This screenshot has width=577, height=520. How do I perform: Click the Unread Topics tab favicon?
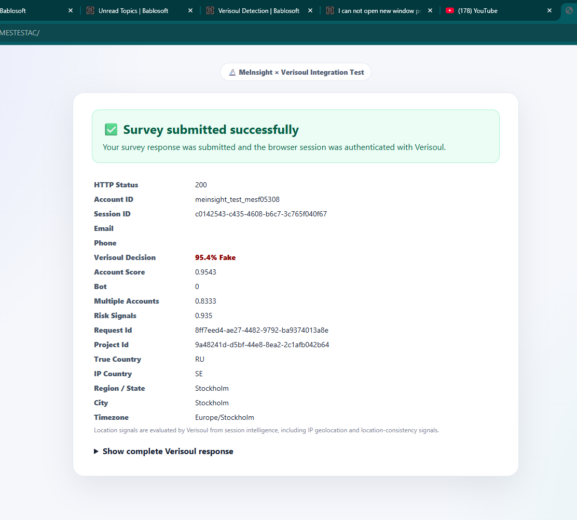[x=90, y=11]
